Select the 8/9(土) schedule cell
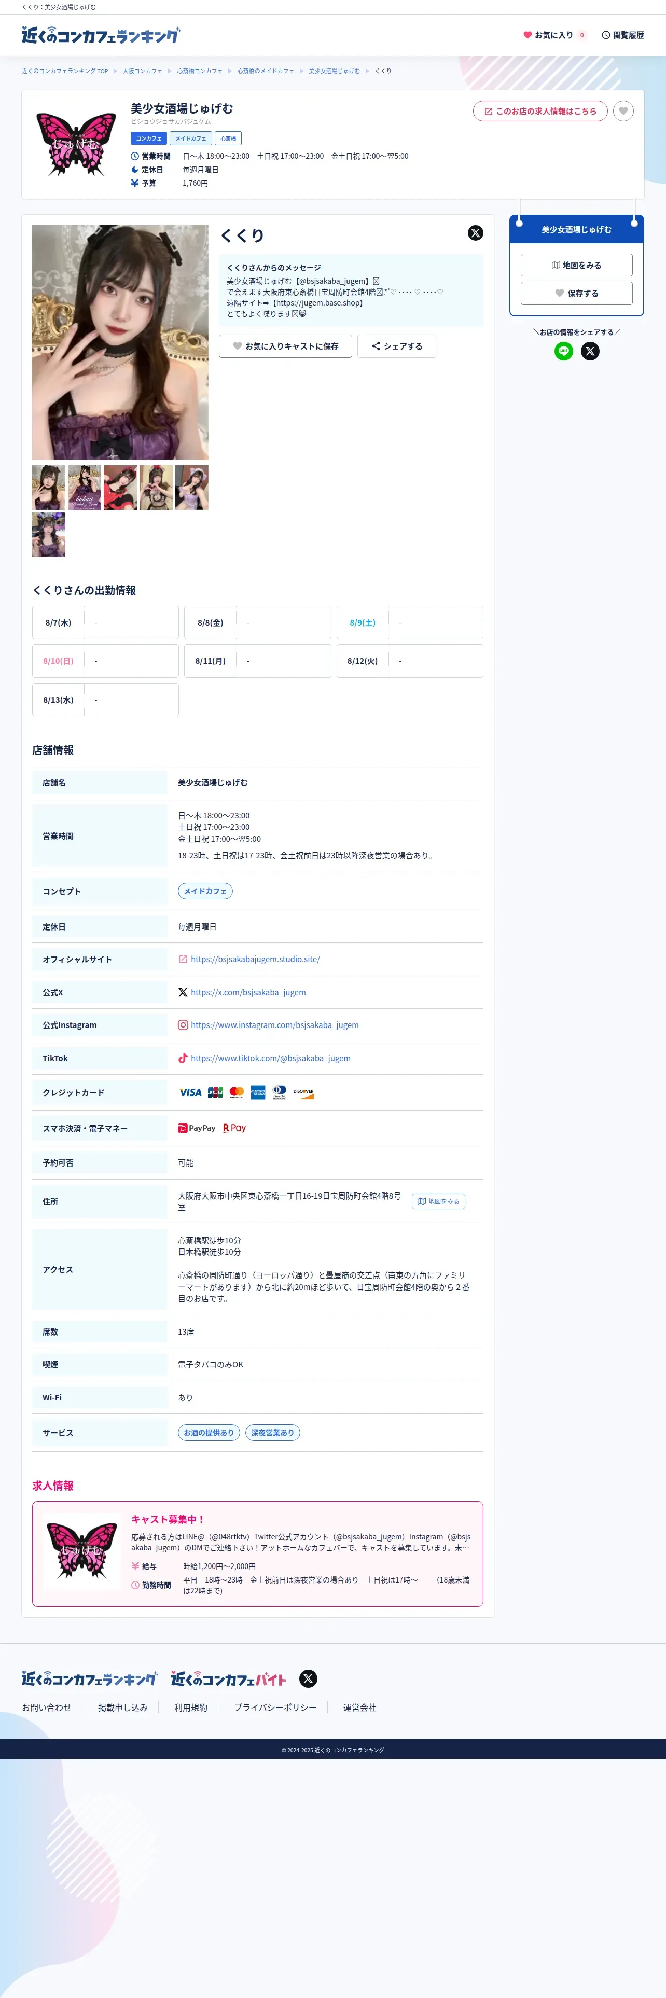The height and width of the screenshot is (1998, 666). 409,622
